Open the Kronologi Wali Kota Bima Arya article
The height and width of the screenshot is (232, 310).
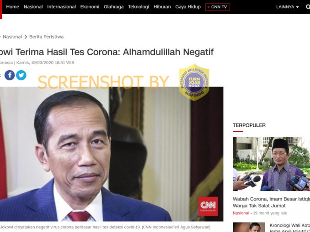(x=289, y=227)
